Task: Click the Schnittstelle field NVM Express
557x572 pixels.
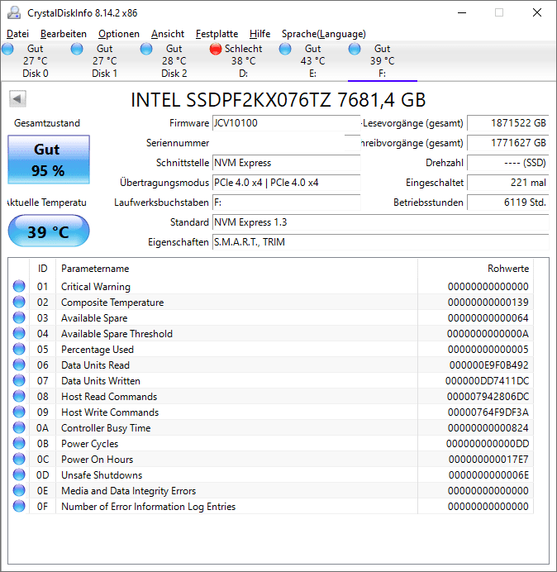Action: [286, 163]
